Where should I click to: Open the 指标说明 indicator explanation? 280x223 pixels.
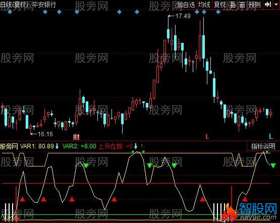coord(263,146)
